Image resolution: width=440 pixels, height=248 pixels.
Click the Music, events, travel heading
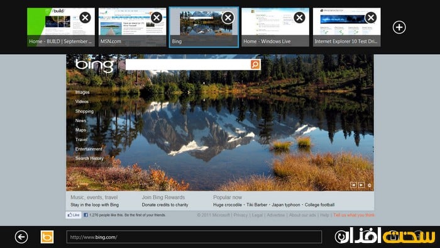[94, 197]
